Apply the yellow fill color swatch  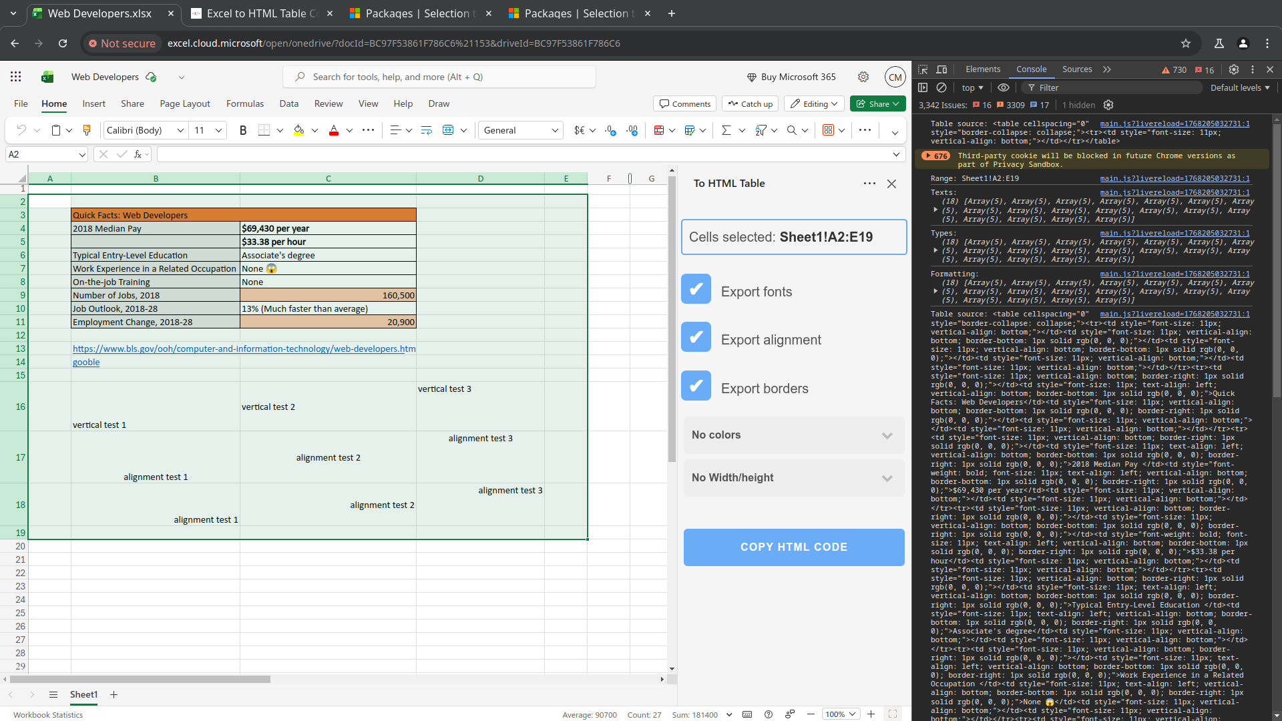click(x=299, y=130)
